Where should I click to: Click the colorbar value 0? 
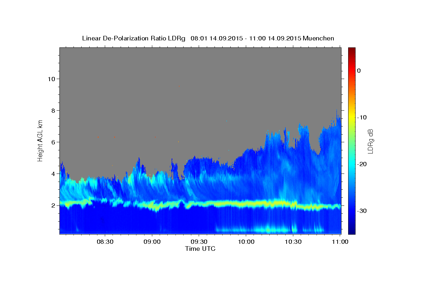(x=359, y=71)
